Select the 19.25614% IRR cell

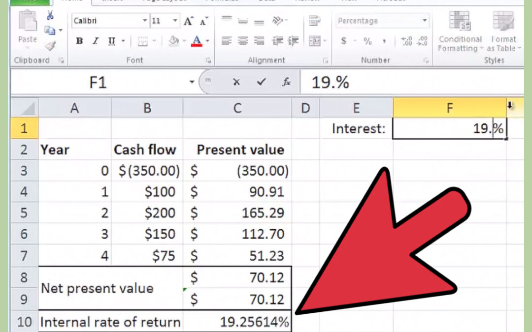tap(237, 322)
